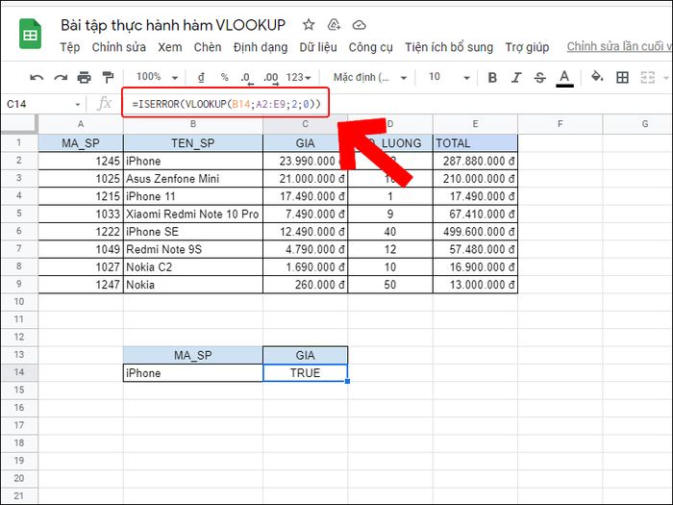View the cloud save status icon
The height and width of the screenshot is (505, 673).
click(359, 25)
